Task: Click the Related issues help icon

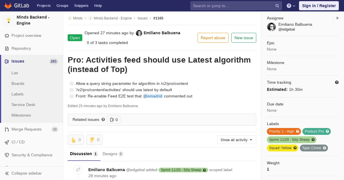Action: (x=103, y=119)
